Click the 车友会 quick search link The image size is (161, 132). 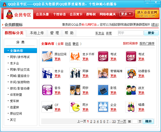click(x=100, y=33)
